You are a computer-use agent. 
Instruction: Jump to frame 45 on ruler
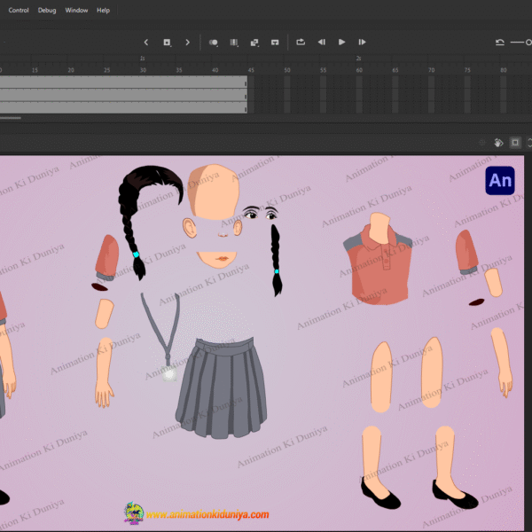click(x=251, y=70)
